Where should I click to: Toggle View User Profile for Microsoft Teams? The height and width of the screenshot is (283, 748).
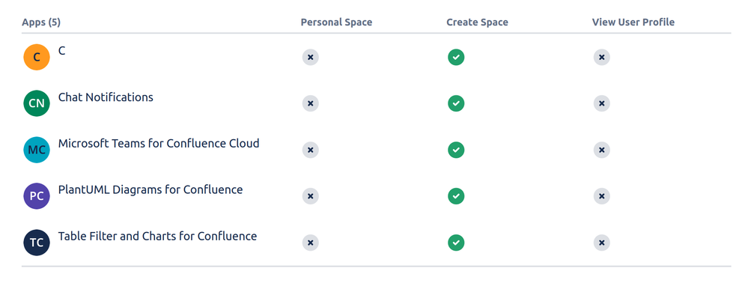point(601,150)
